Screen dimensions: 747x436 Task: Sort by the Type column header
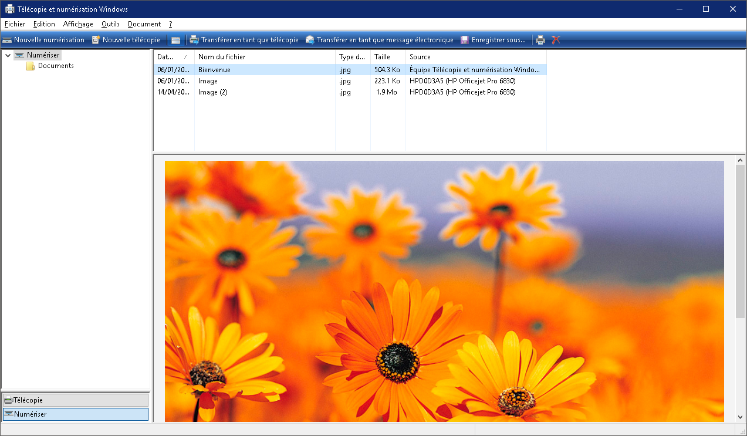[x=353, y=57]
